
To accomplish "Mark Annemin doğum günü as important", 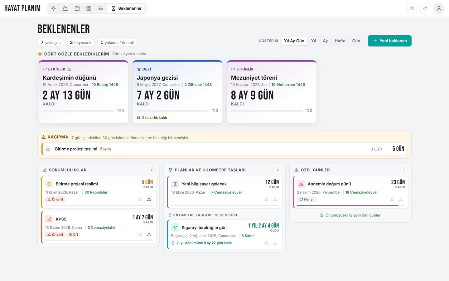I will pyautogui.click(x=401, y=199).
